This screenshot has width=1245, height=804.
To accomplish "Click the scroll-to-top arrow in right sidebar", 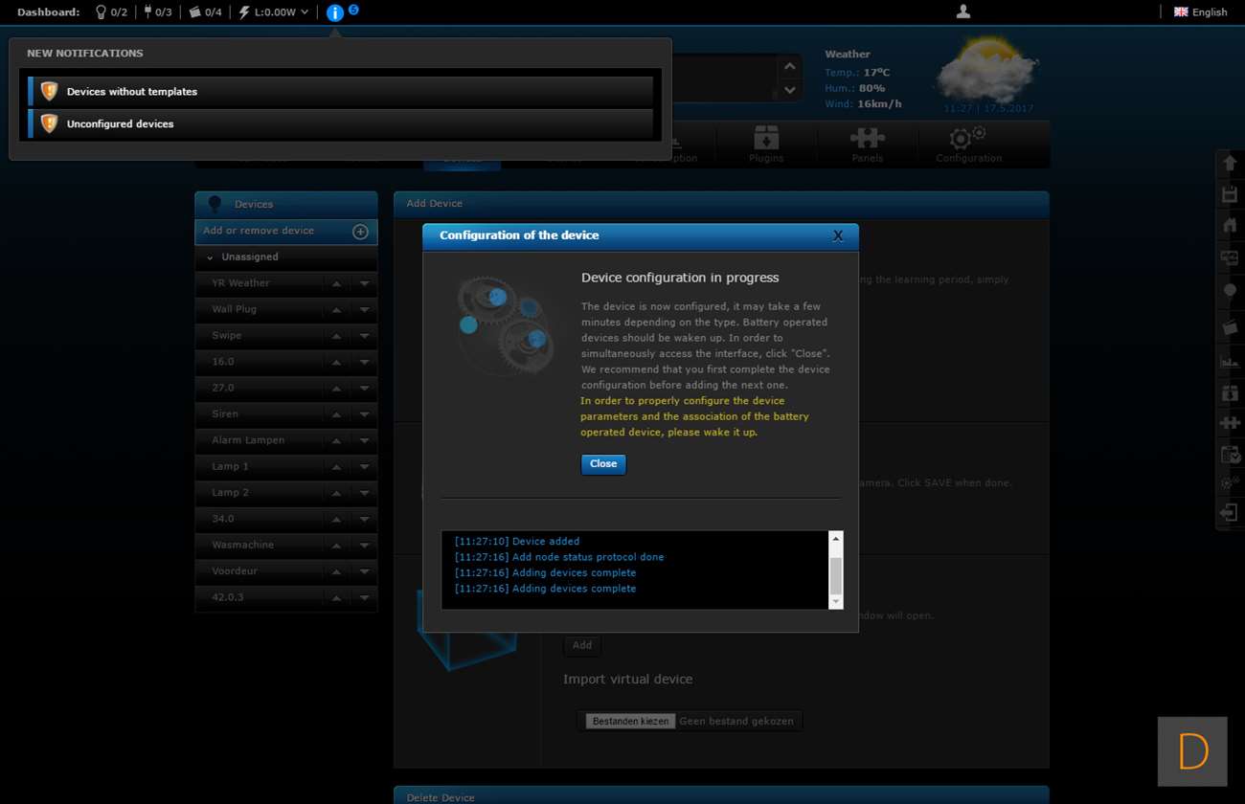I will point(1230,164).
